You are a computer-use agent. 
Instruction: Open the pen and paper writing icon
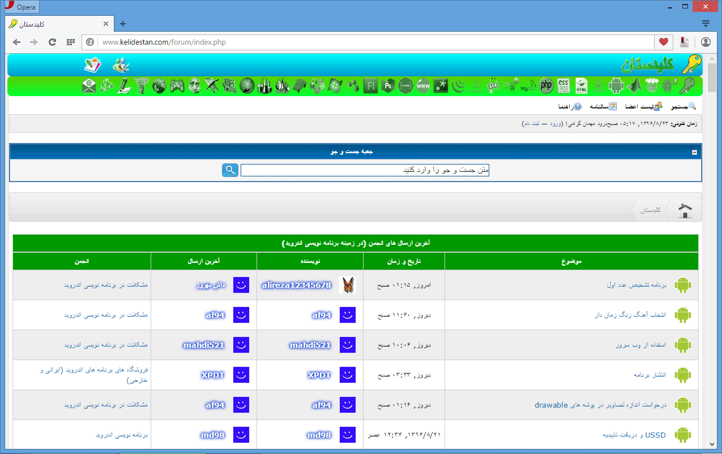[124, 85]
